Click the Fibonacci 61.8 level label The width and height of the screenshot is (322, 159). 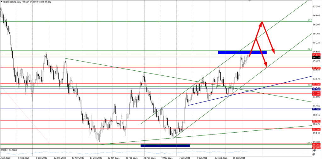click(x=309, y=49)
